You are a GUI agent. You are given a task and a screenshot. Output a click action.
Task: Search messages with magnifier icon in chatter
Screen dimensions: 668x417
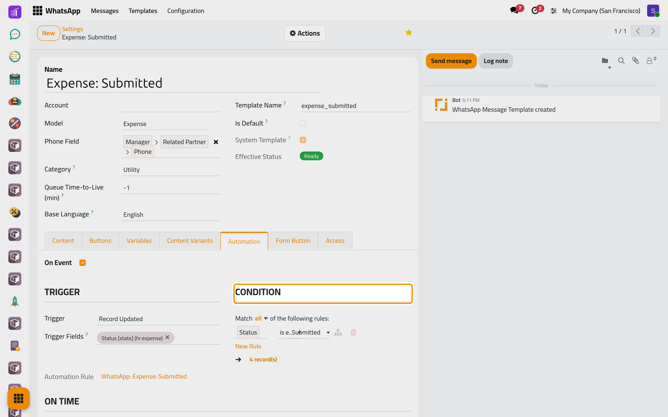tap(621, 61)
